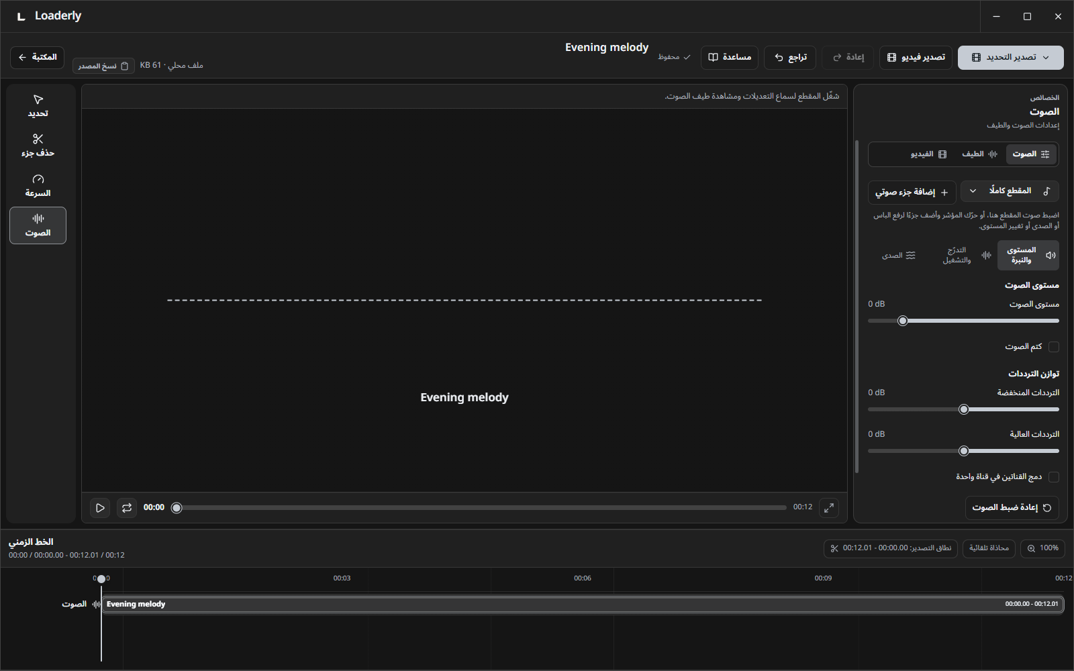Toggle محاذاة تلقائية auto snapping

point(989,548)
